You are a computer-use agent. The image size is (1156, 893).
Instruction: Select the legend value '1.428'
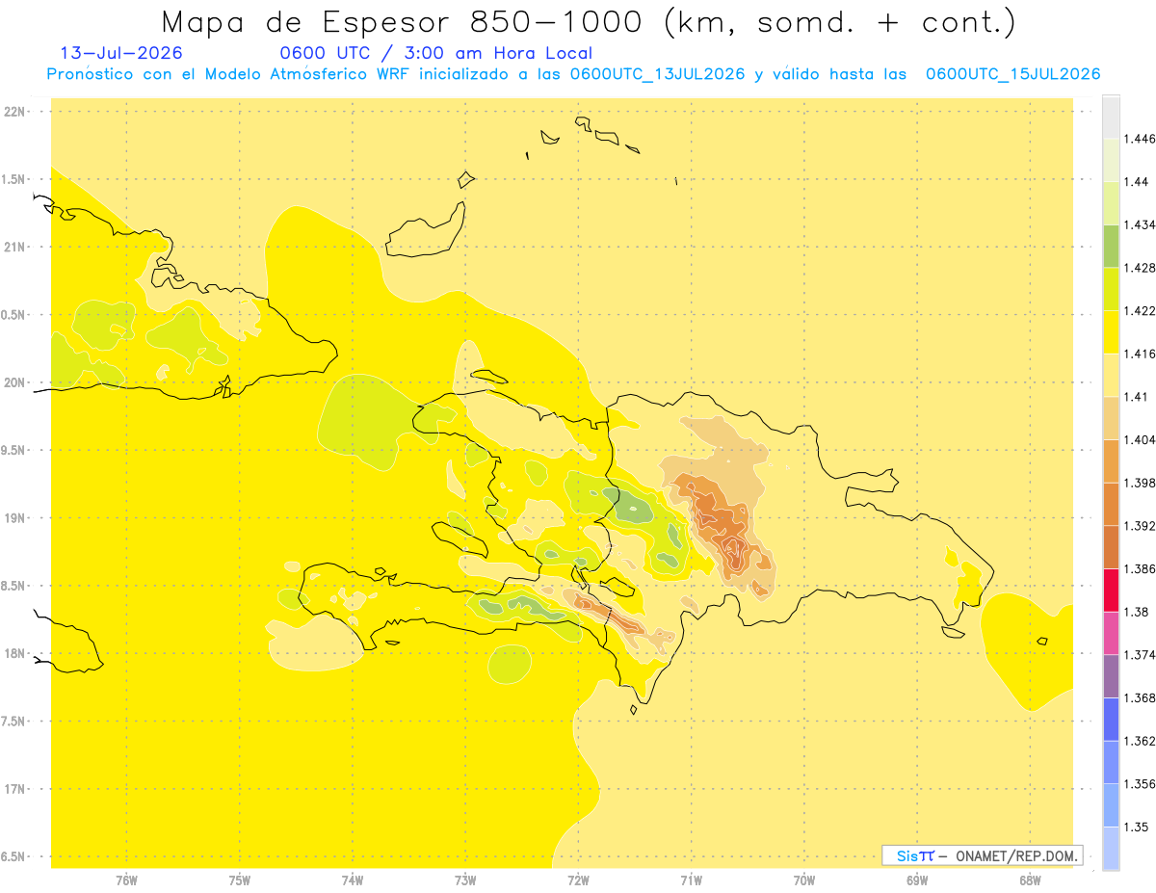(x=1140, y=268)
